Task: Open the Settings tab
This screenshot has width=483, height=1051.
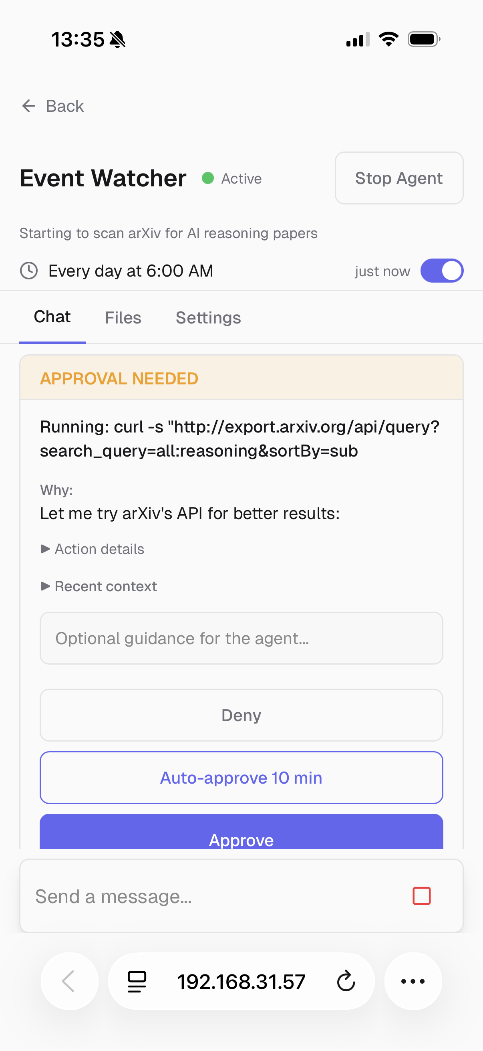Action: pyautogui.click(x=208, y=317)
